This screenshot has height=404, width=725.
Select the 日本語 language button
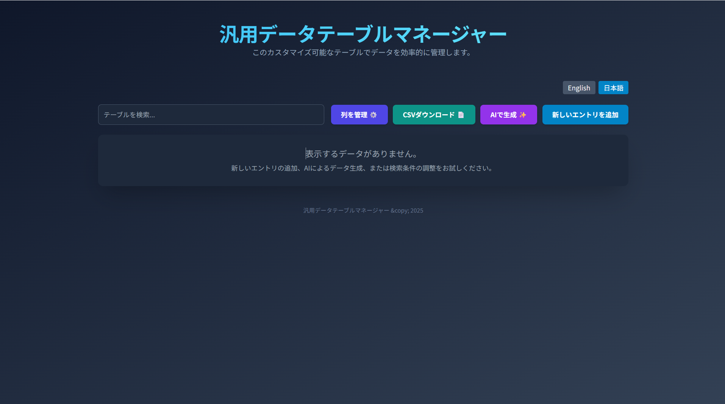point(613,88)
